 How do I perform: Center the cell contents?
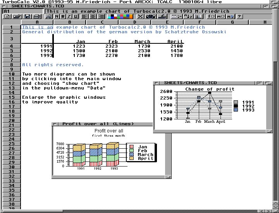coord(93,17)
